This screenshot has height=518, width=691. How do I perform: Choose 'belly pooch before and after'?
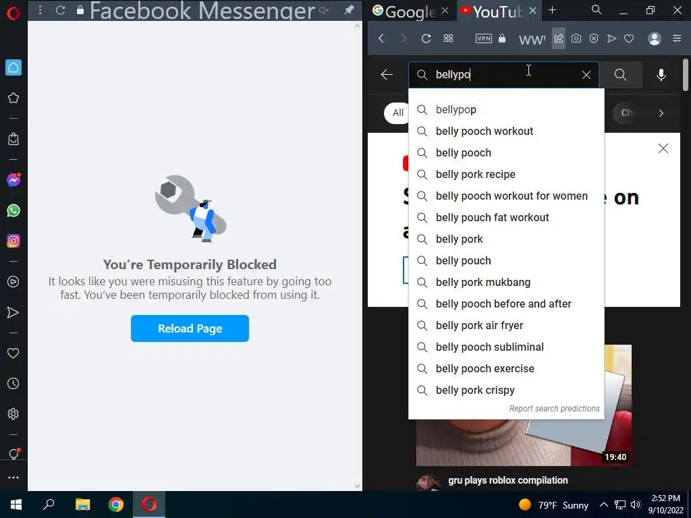tap(506, 304)
